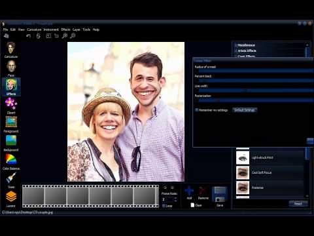Click the Default Settings button
The width and height of the screenshot is (314, 236).
coord(245,110)
